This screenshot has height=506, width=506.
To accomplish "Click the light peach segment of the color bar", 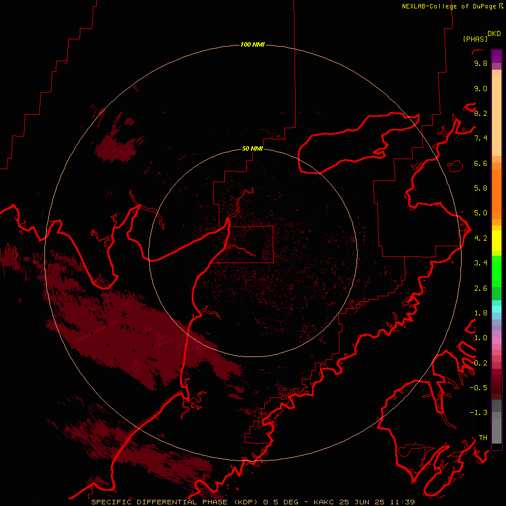I will pos(496,115).
